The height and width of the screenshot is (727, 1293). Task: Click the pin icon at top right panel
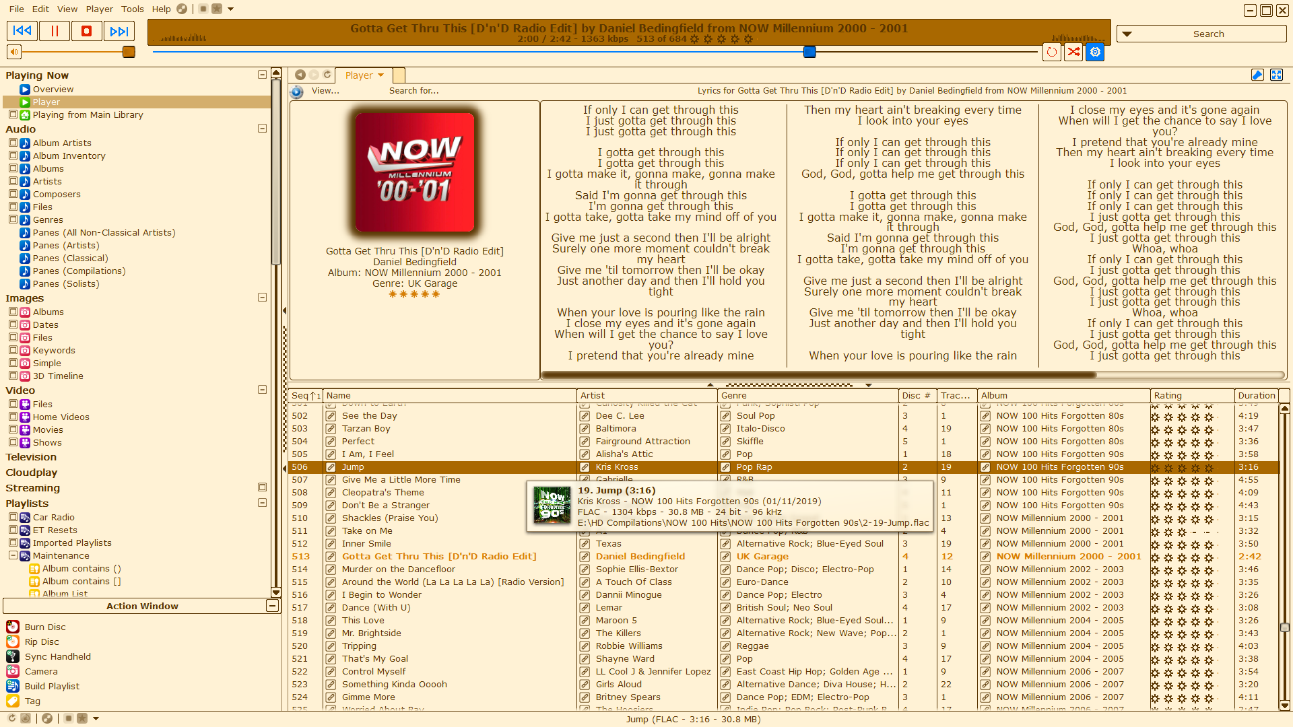pyautogui.click(x=1257, y=75)
